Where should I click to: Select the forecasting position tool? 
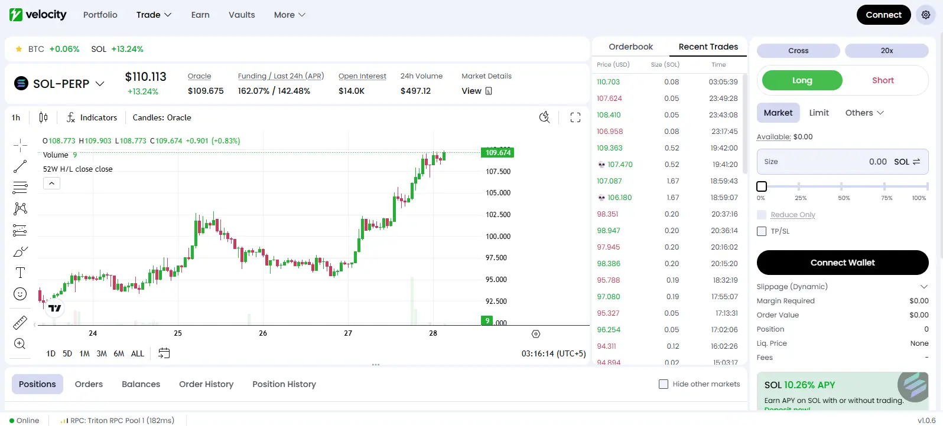coord(20,230)
